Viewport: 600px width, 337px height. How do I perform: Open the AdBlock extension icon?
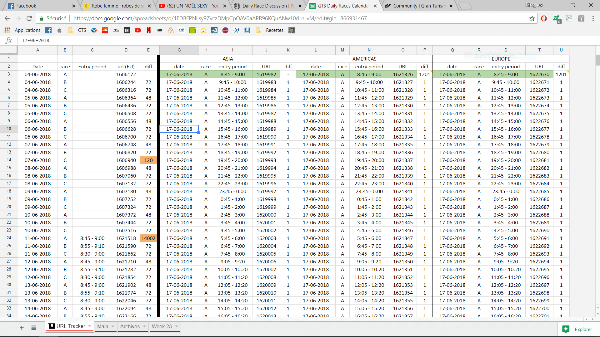coord(544,18)
